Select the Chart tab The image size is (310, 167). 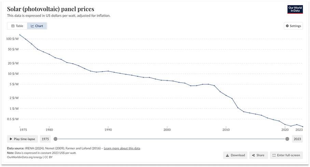click(x=37, y=26)
